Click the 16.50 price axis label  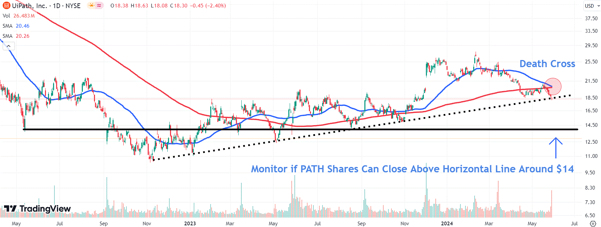[591, 111]
